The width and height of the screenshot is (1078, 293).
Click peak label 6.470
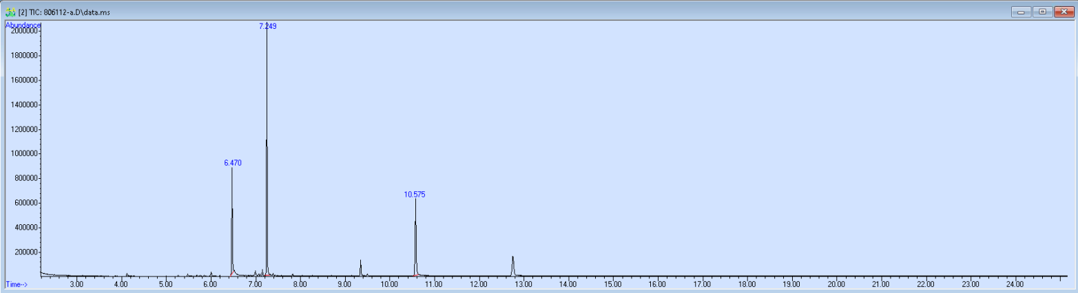(233, 163)
